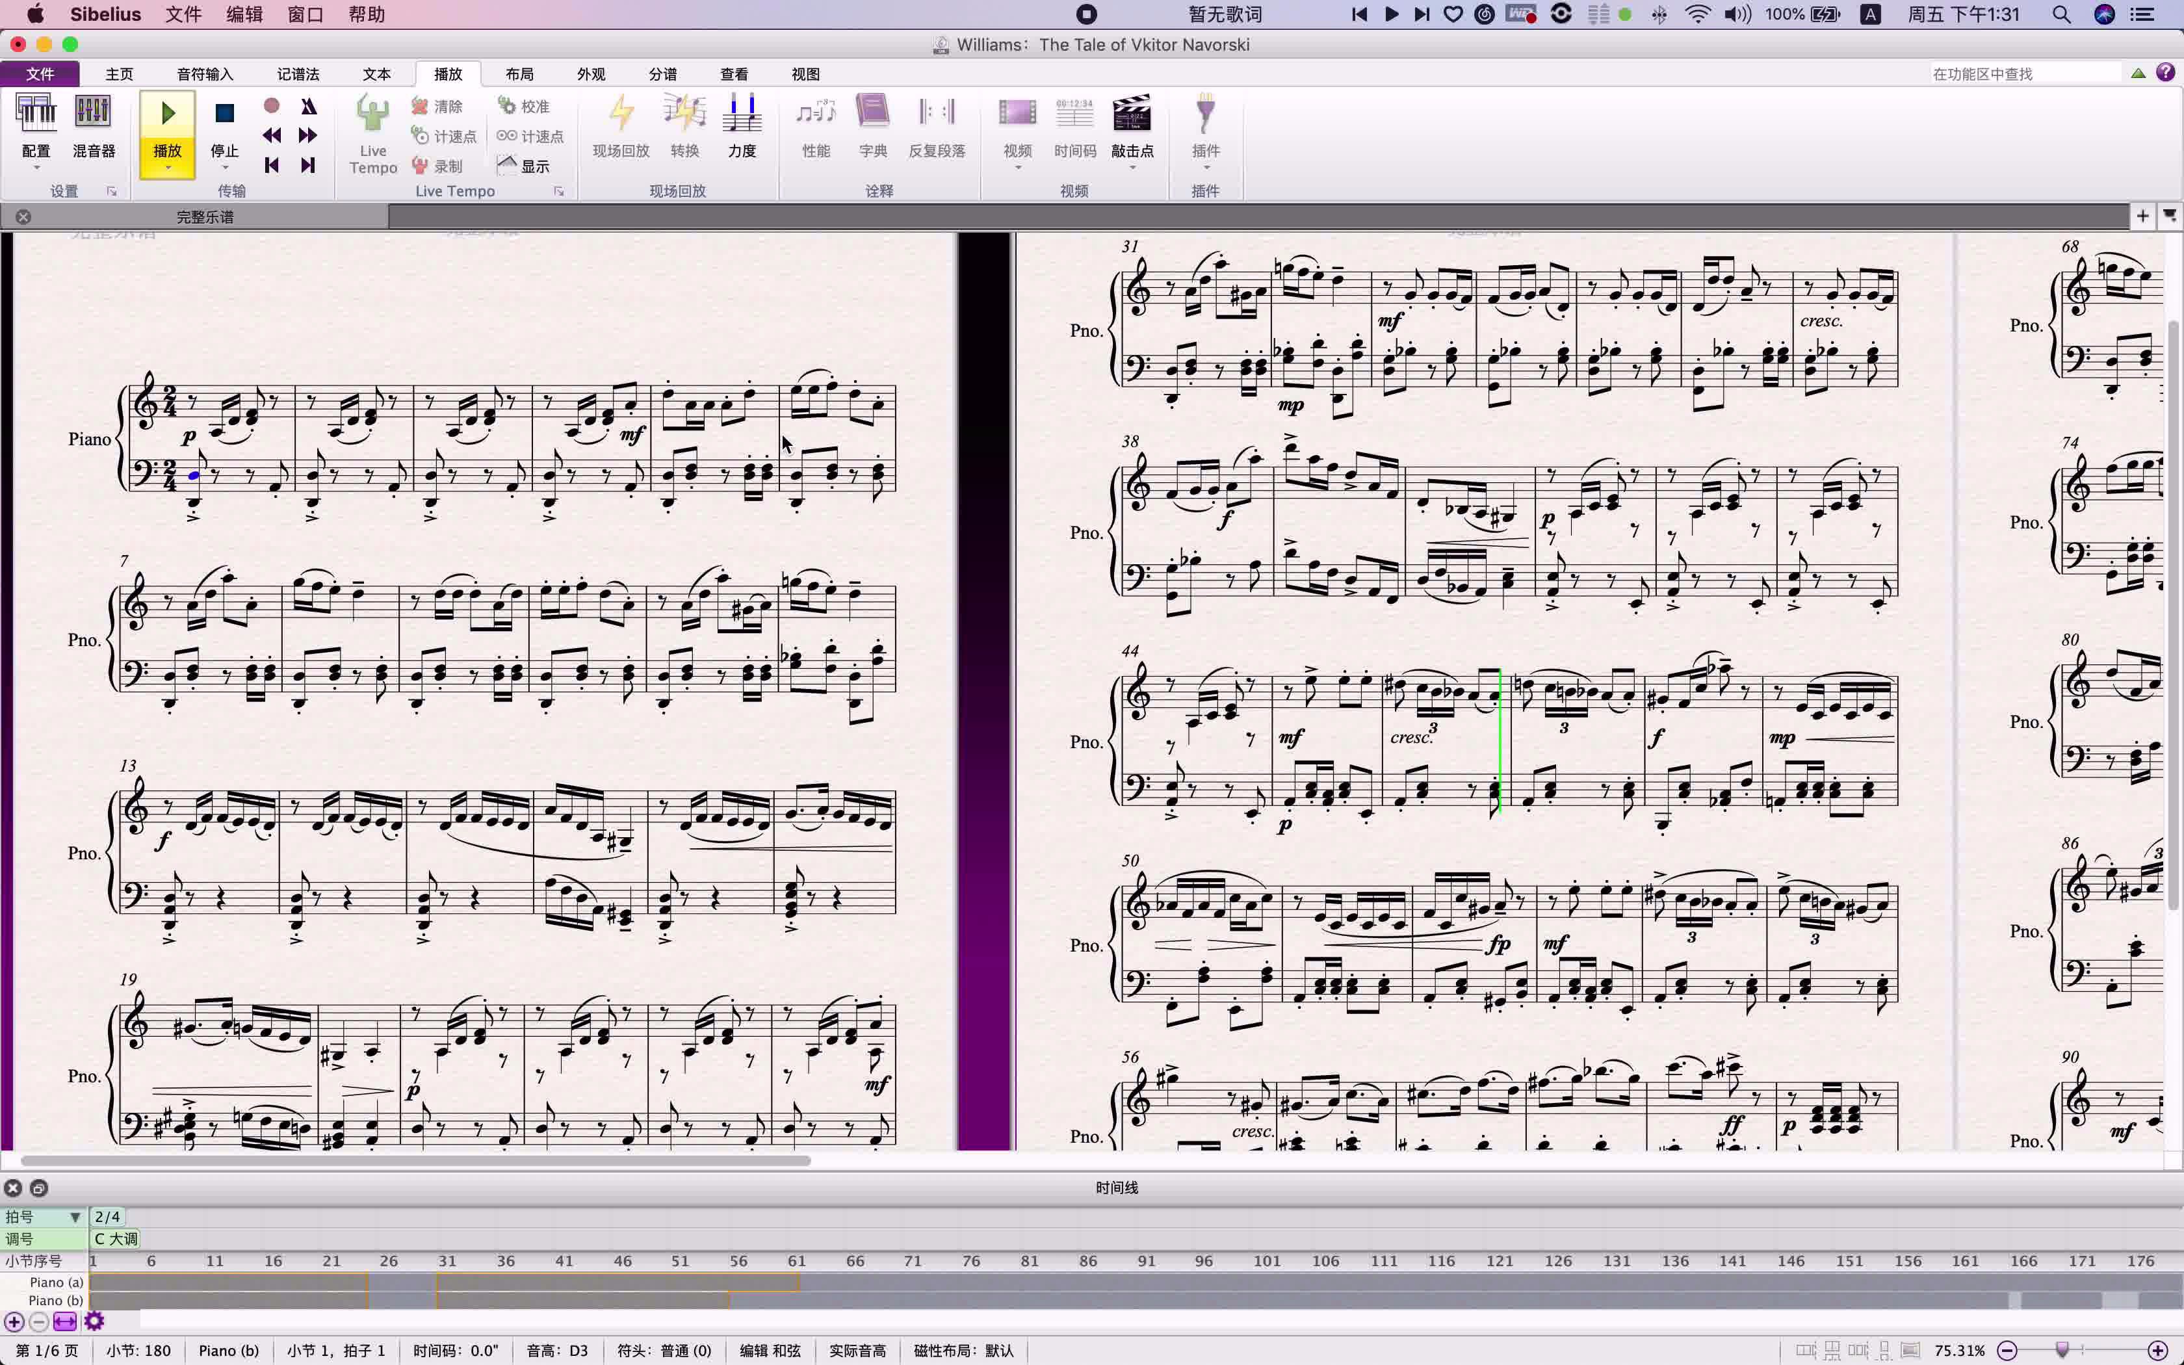
Task: Zoom out timeline with minus icon
Action: [39, 1321]
